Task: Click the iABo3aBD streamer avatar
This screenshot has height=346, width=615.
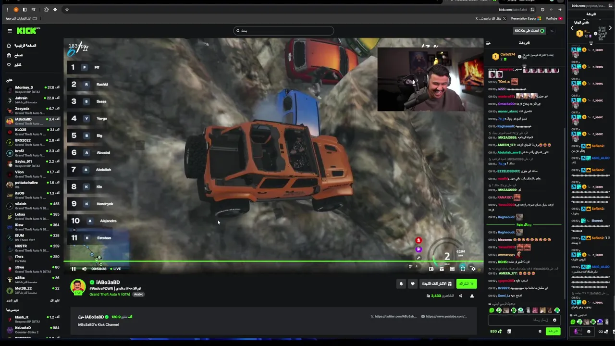Action: pos(78,287)
